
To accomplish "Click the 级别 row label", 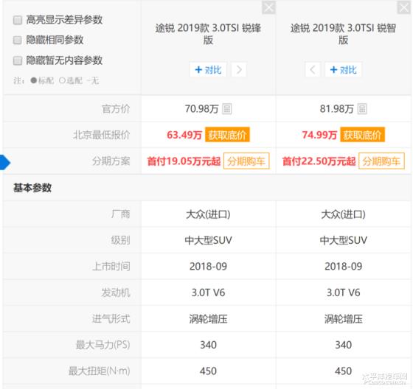I will pyautogui.click(x=121, y=240).
